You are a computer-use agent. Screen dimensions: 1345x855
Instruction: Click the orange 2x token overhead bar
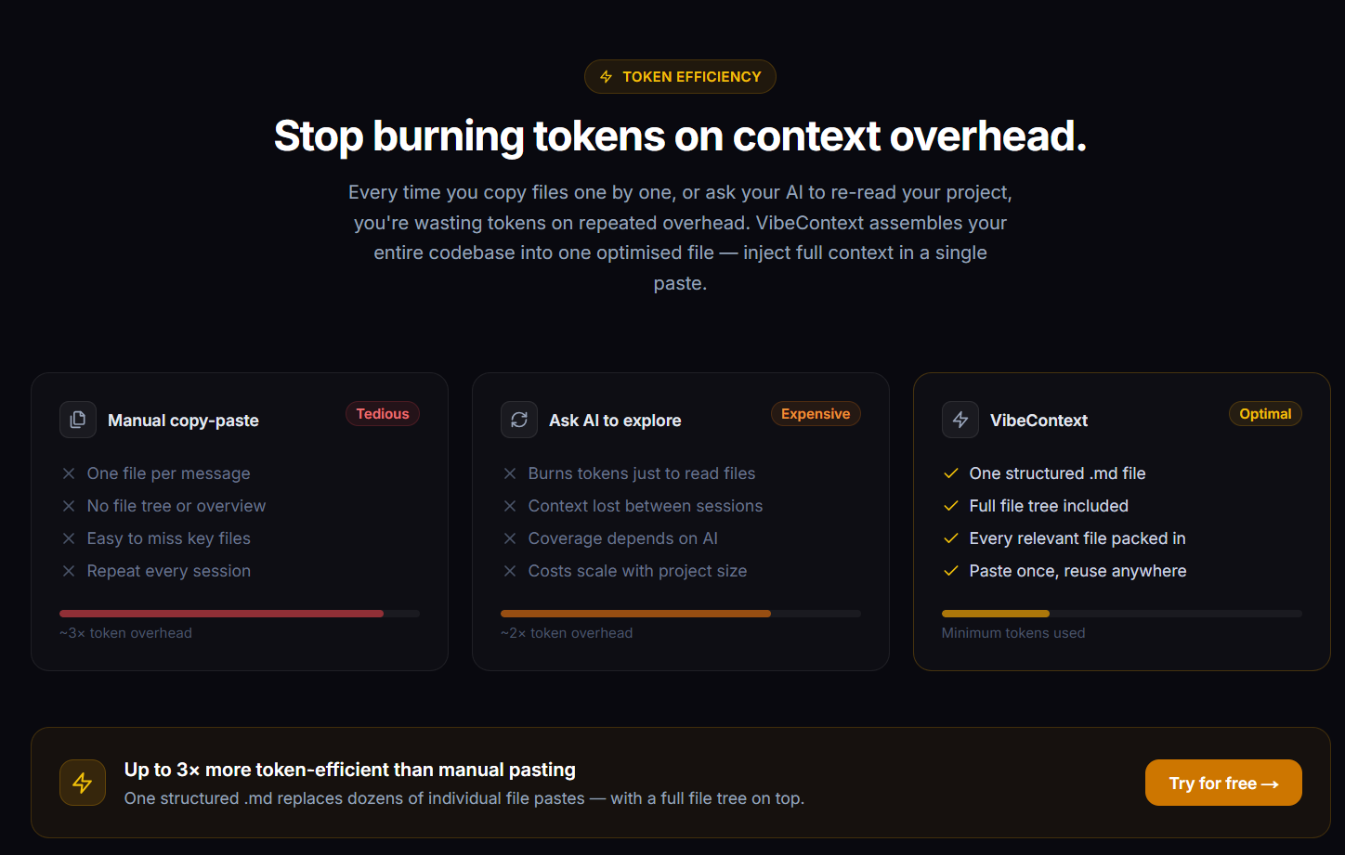point(681,614)
